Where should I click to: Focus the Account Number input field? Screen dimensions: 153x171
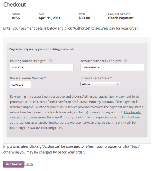pyautogui.click(x=112, y=67)
